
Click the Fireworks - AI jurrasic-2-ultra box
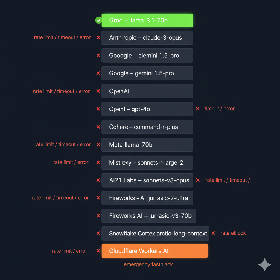[x=147, y=198]
